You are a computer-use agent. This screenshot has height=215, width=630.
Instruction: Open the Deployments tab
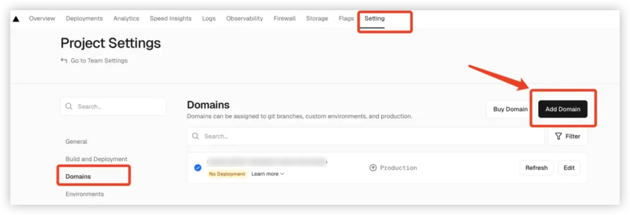coord(84,18)
